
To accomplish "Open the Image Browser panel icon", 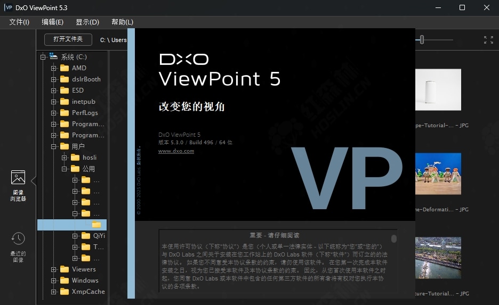I will (18, 178).
